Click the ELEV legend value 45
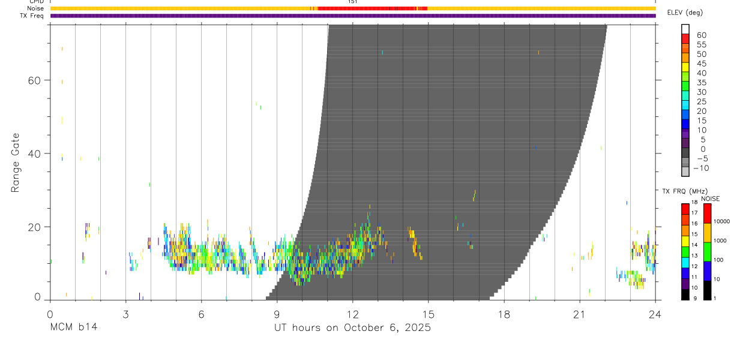This screenshot has width=737, height=340. click(x=700, y=64)
